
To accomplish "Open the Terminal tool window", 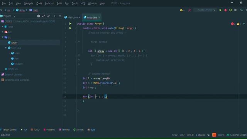I will click(64, 130).
